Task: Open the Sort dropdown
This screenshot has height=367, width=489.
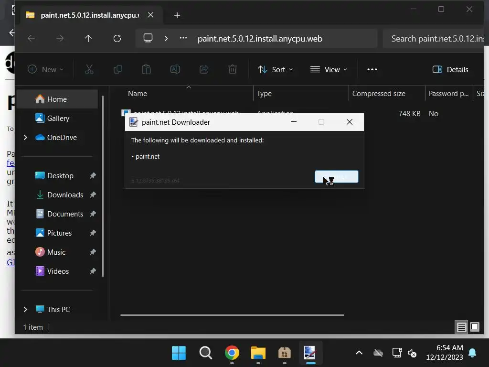Action: click(x=276, y=69)
